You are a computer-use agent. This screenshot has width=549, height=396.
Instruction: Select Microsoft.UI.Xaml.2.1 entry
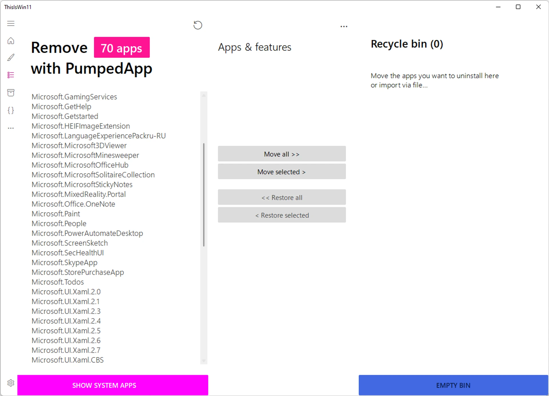(65, 301)
